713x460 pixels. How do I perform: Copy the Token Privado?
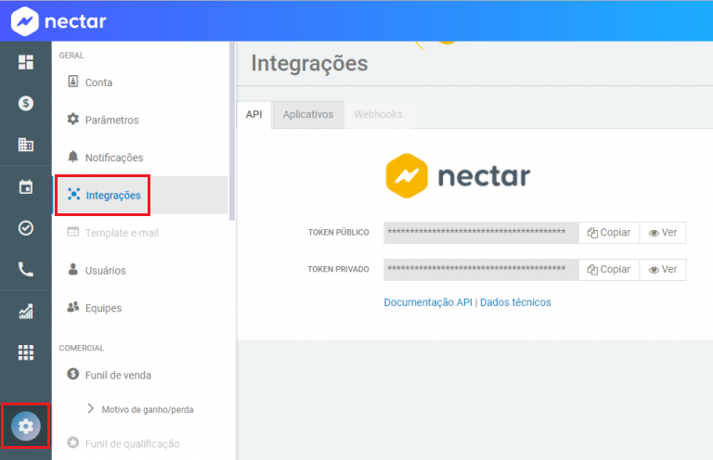609,270
